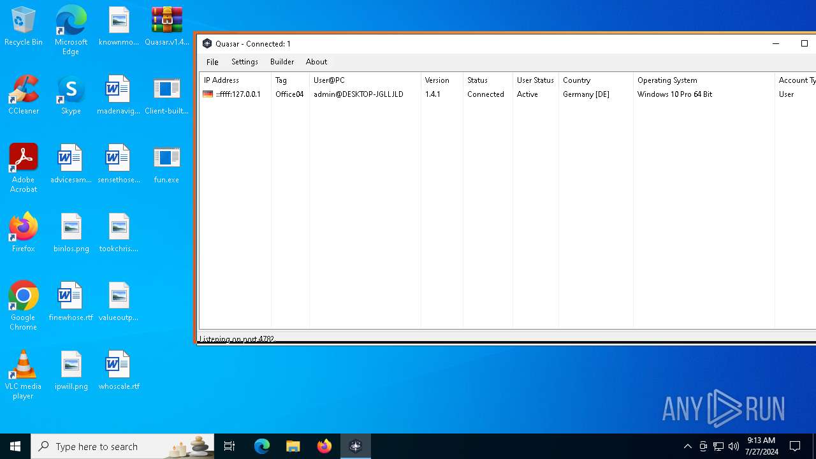The height and width of the screenshot is (459, 816).
Task: Sort clients by Tag column header
Action: point(290,80)
